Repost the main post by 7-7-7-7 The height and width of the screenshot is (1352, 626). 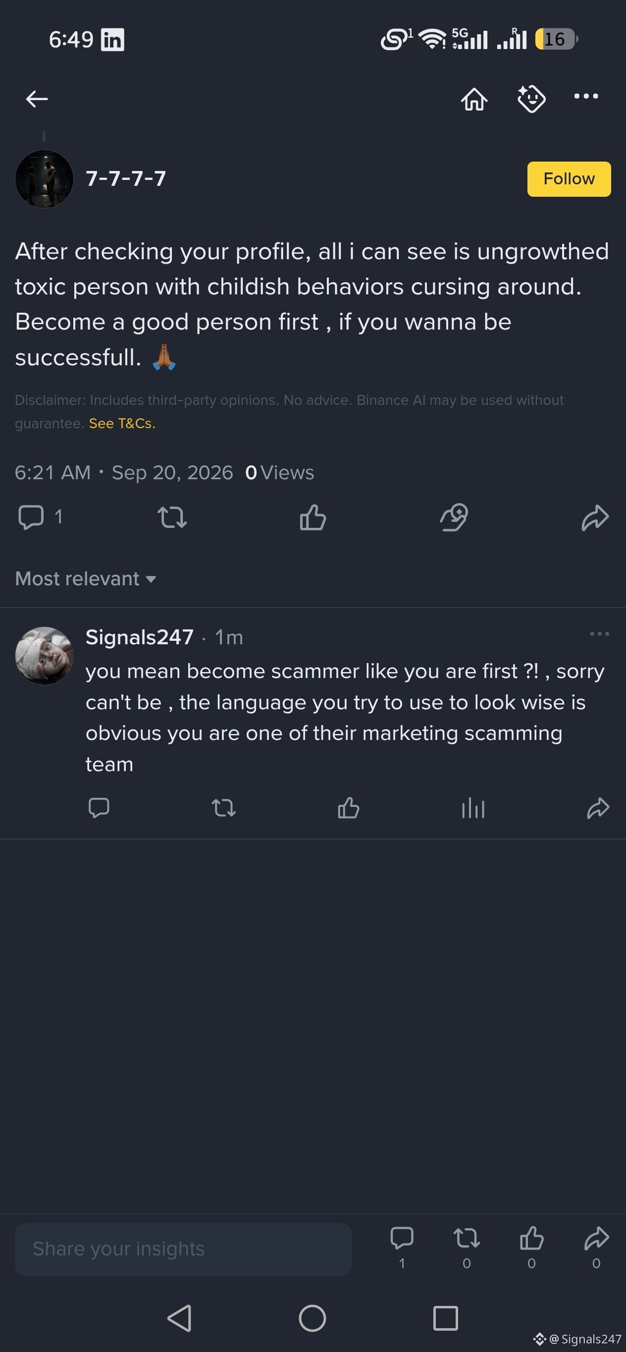[x=172, y=517]
